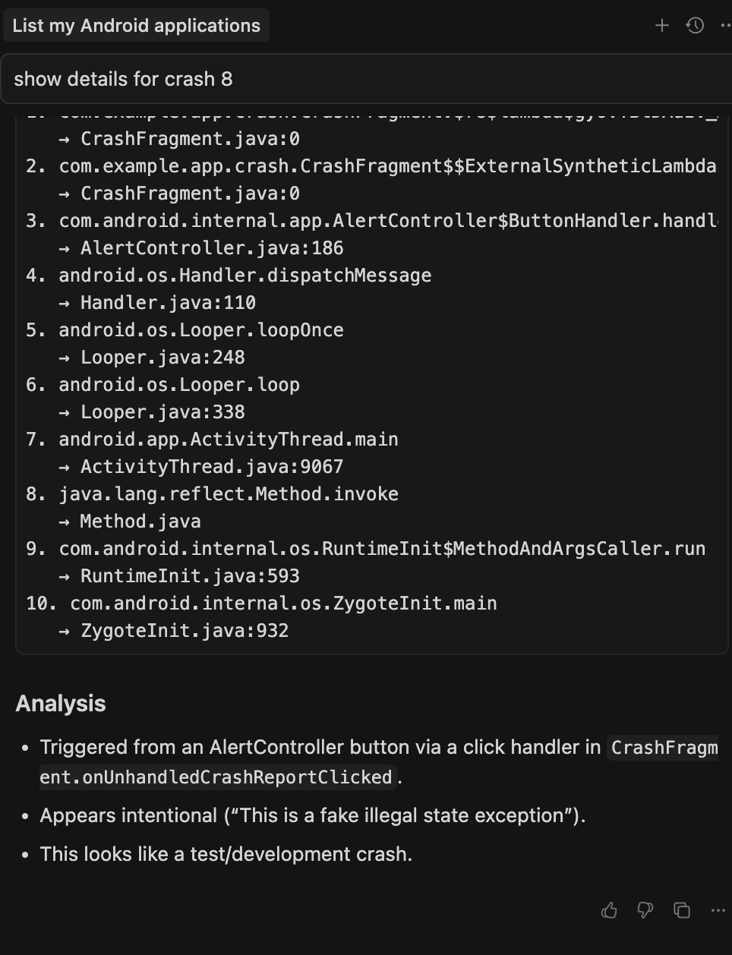
Task: Click the Handler.java:110 source line
Action: coord(169,302)
